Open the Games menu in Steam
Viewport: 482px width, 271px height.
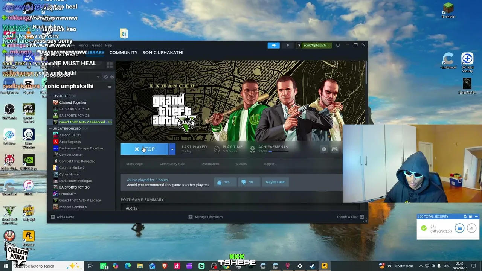click(97, 46)
